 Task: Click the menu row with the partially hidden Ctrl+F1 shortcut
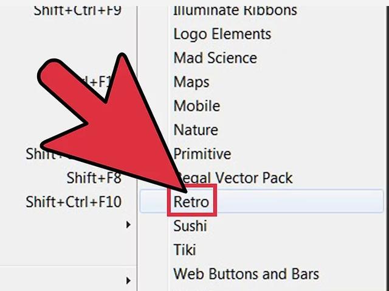click(68, 82)
